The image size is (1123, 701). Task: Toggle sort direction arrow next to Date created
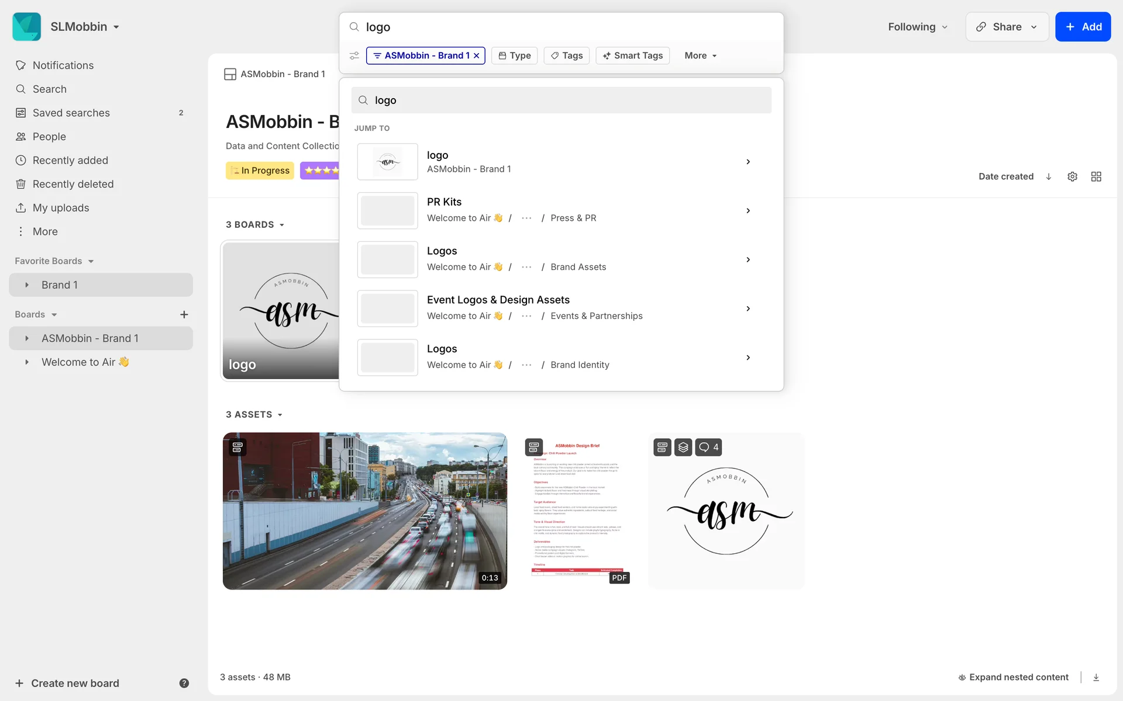click(x=1049, y=176)
